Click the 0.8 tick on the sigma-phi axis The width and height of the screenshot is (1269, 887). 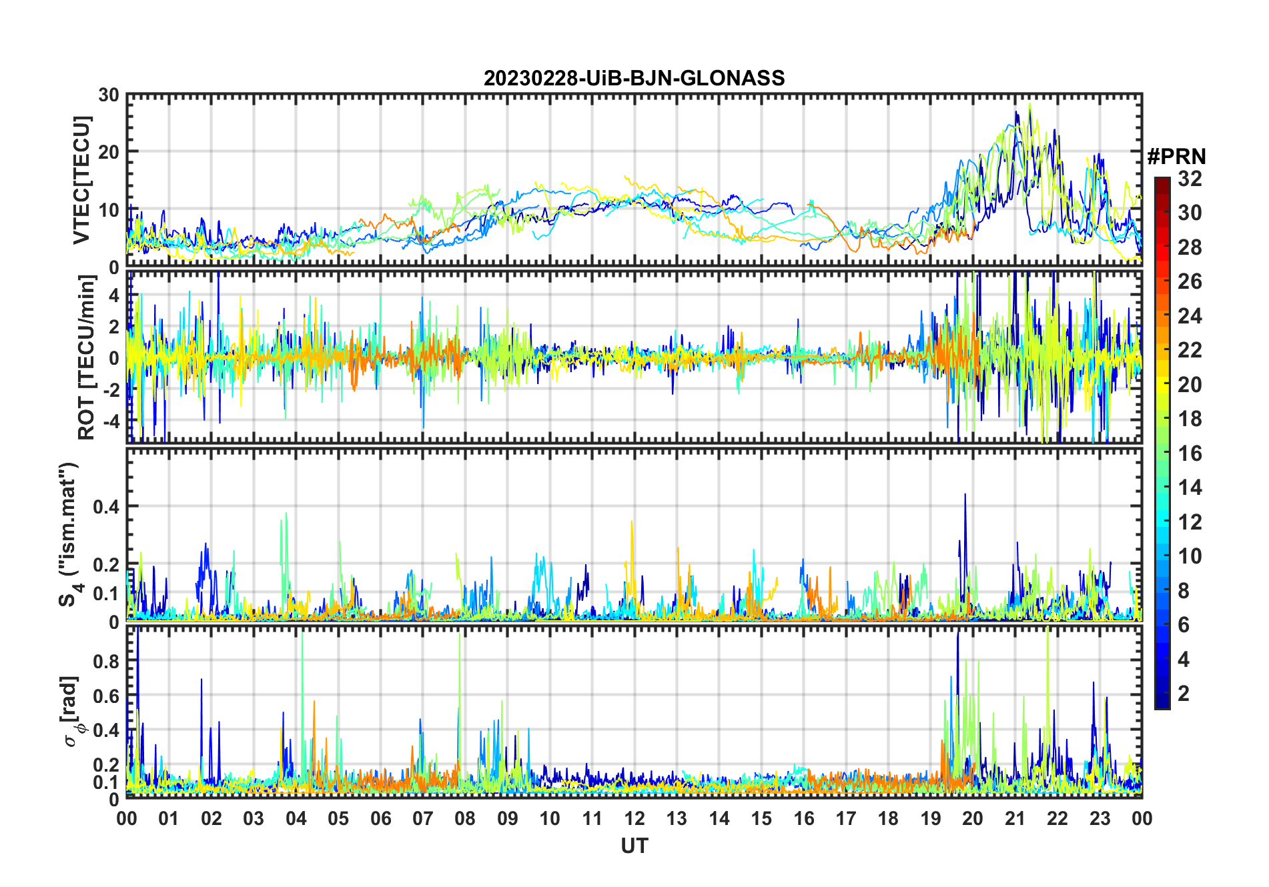[x=105, y=661]
